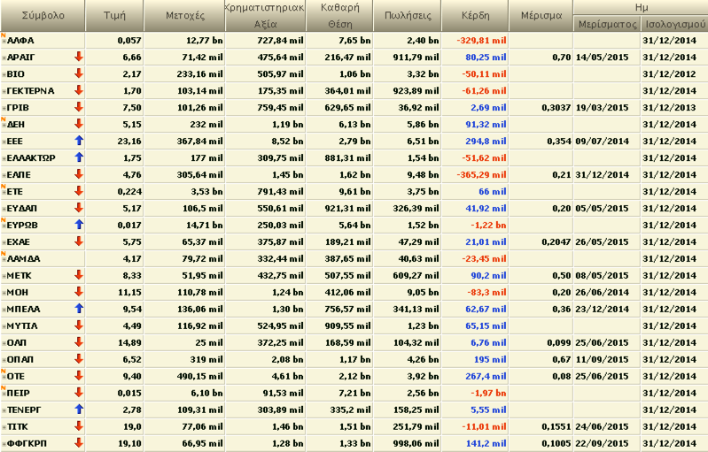Screen dimensions: 708x452
Task: Click the red down arrow for ΑΡΑΙΓ
Action: tap(79, 57)
